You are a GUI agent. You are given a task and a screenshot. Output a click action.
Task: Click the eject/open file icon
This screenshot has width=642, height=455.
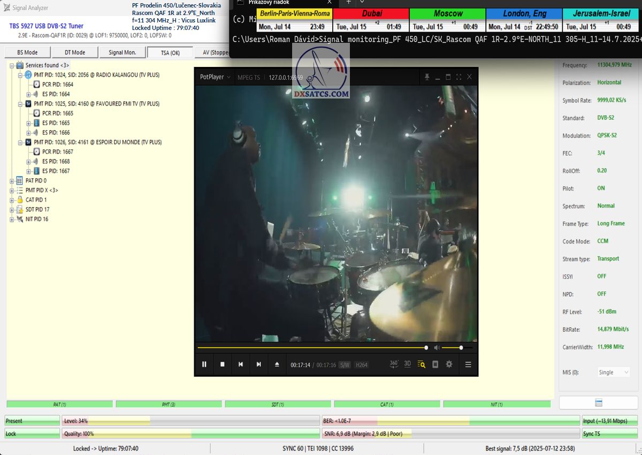coord(277,365)
